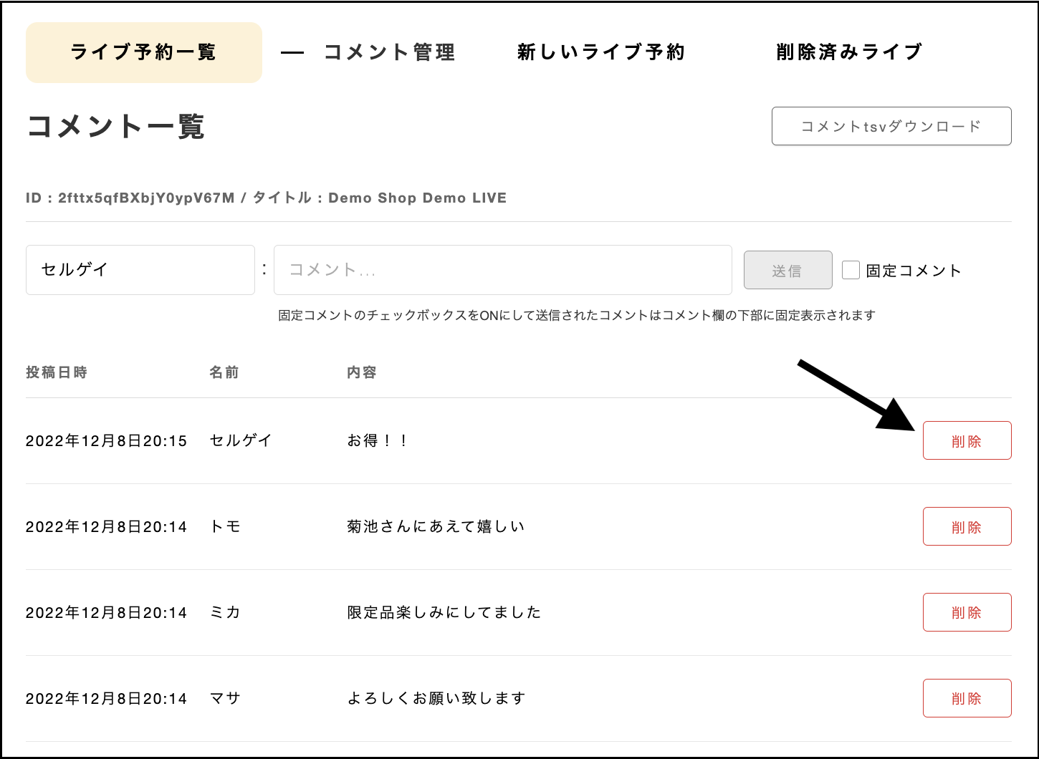Click the 投稿日時 column header

[57, 372]
